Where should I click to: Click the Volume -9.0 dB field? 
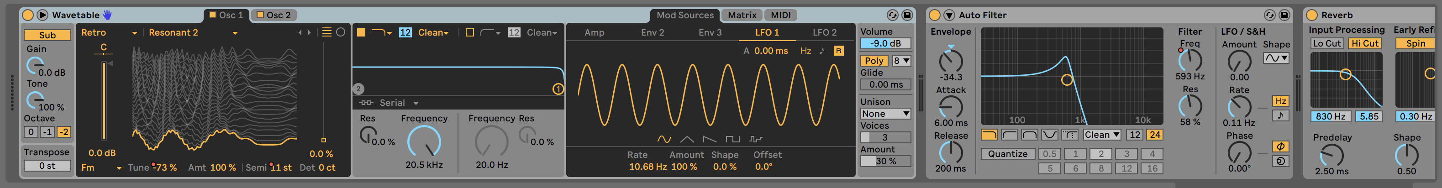click(x=885, y=44)
